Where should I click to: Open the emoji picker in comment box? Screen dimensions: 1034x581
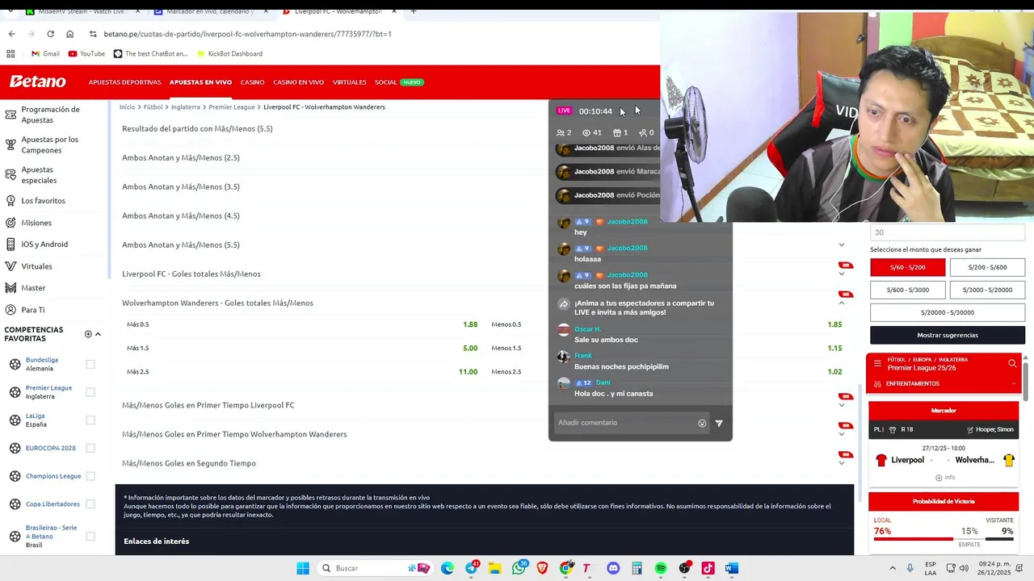[702, 423]
